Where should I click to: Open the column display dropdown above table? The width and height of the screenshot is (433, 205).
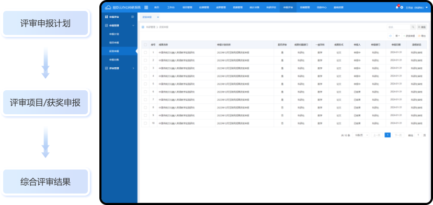(397, 36)
